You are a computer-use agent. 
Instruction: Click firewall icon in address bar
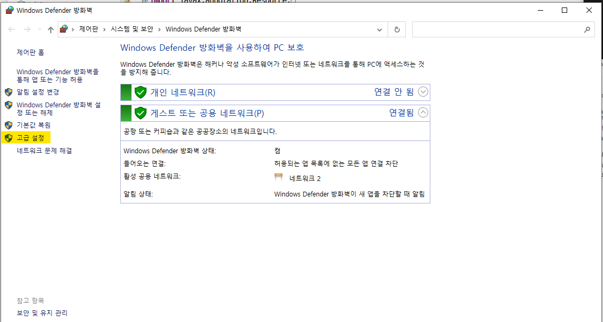(64, 29)
